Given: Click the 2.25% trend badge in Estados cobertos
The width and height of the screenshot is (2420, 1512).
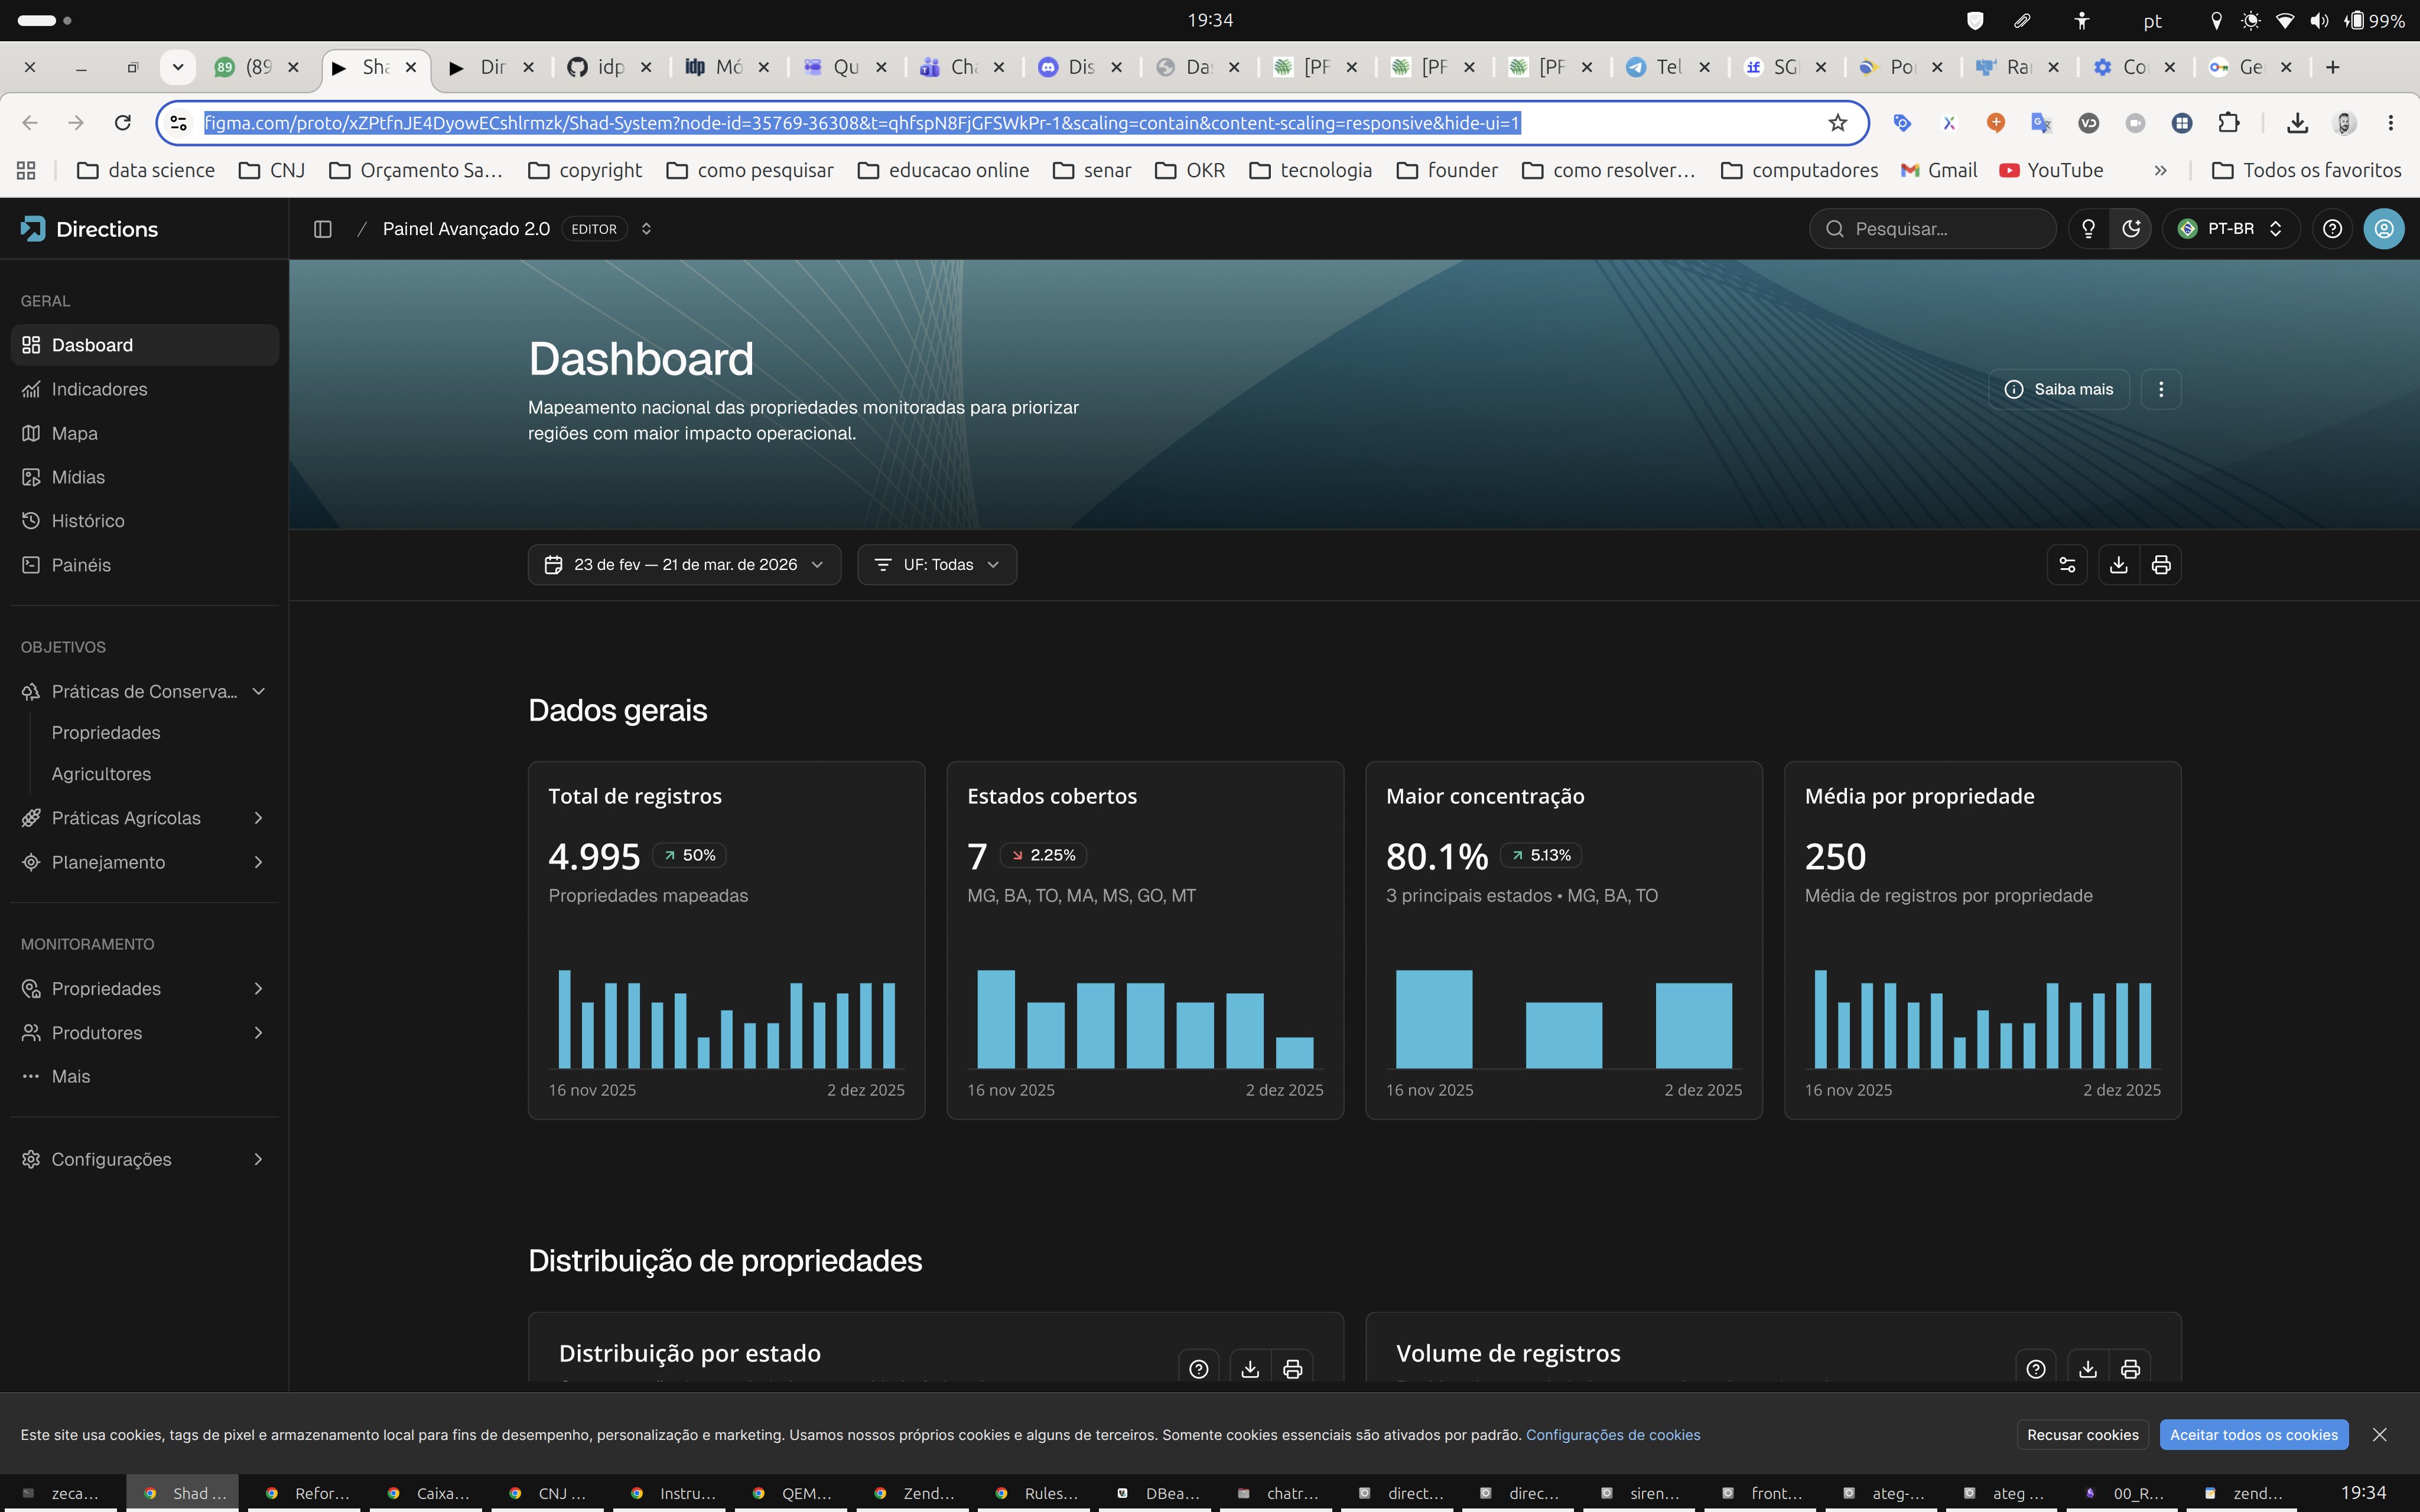Looking at the screenshot, I should [1043, 856].
